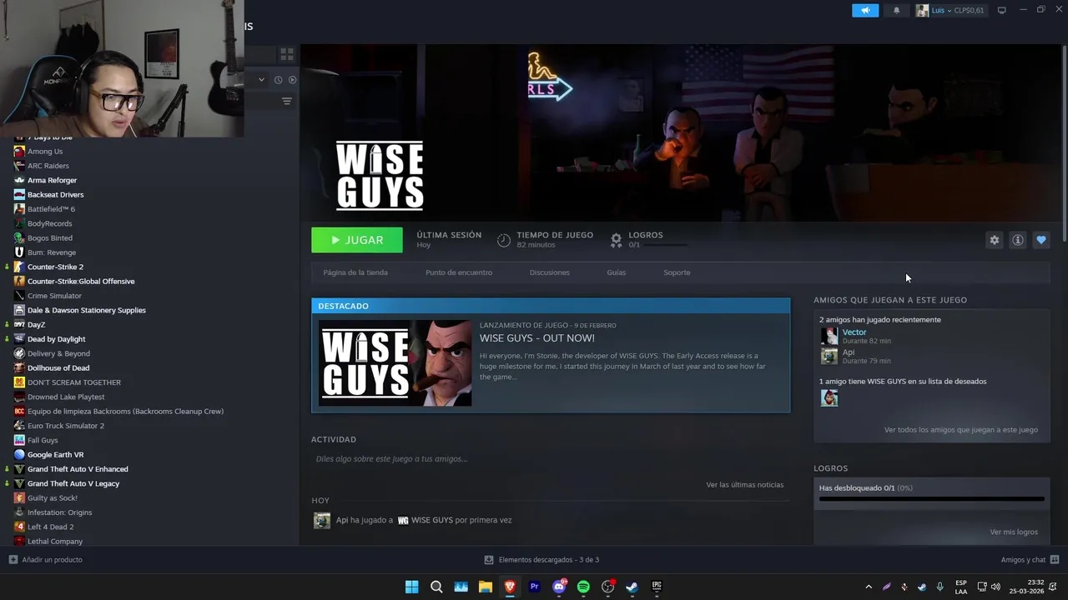Image resolution: width=1068 pixels, height=600 pixels.
Task: Click Añadir un producto
Action: pyautogui.click(x=46, y=560)
